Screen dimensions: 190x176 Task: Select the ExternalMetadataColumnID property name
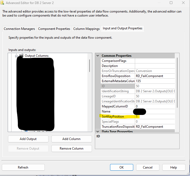pyautogui.click(x=118, y=81)
